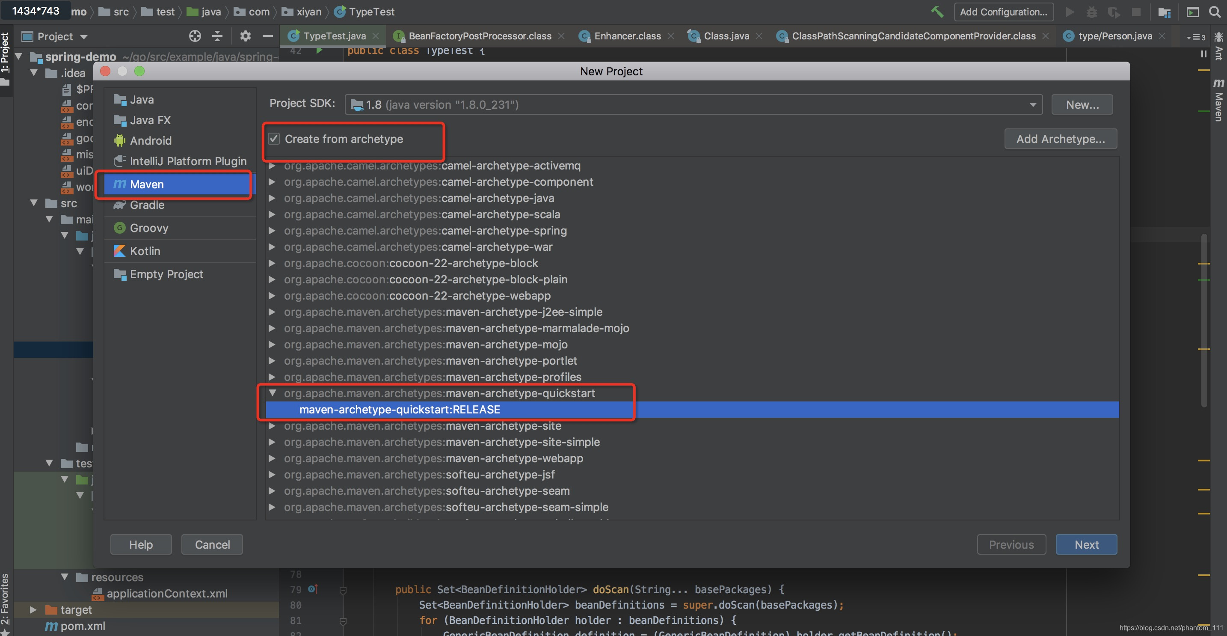Collapse maven-archetype-quickstart node

[273, 393]
